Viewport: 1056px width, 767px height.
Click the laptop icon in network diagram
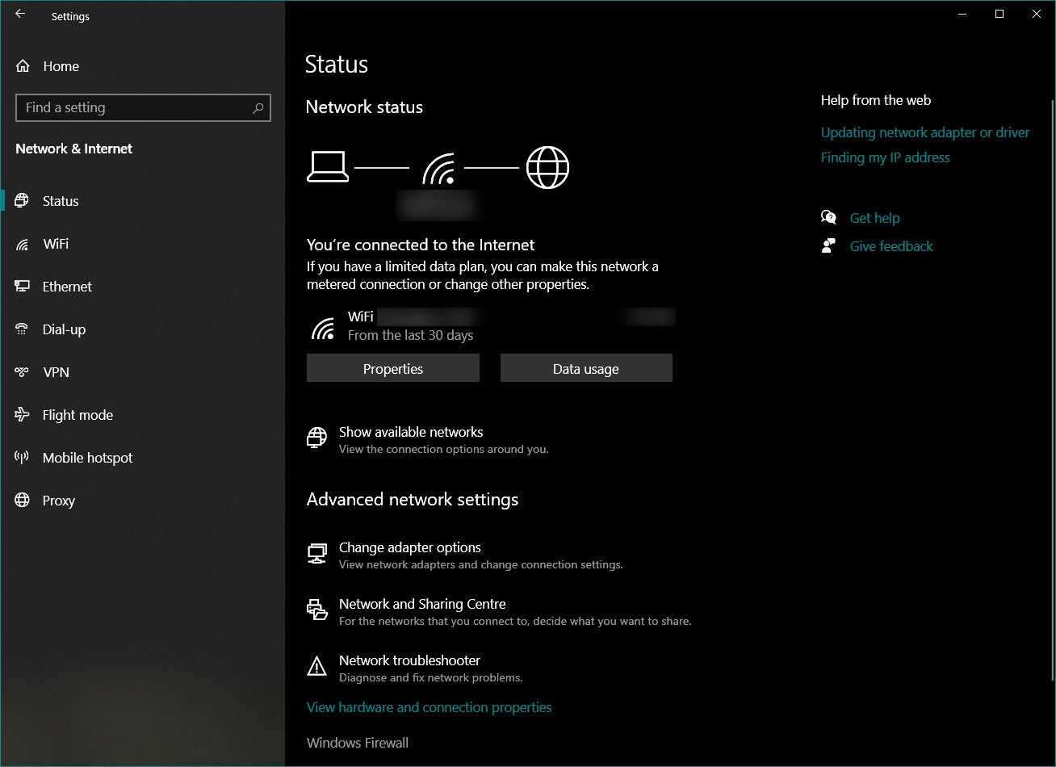[x=328, y=167]
